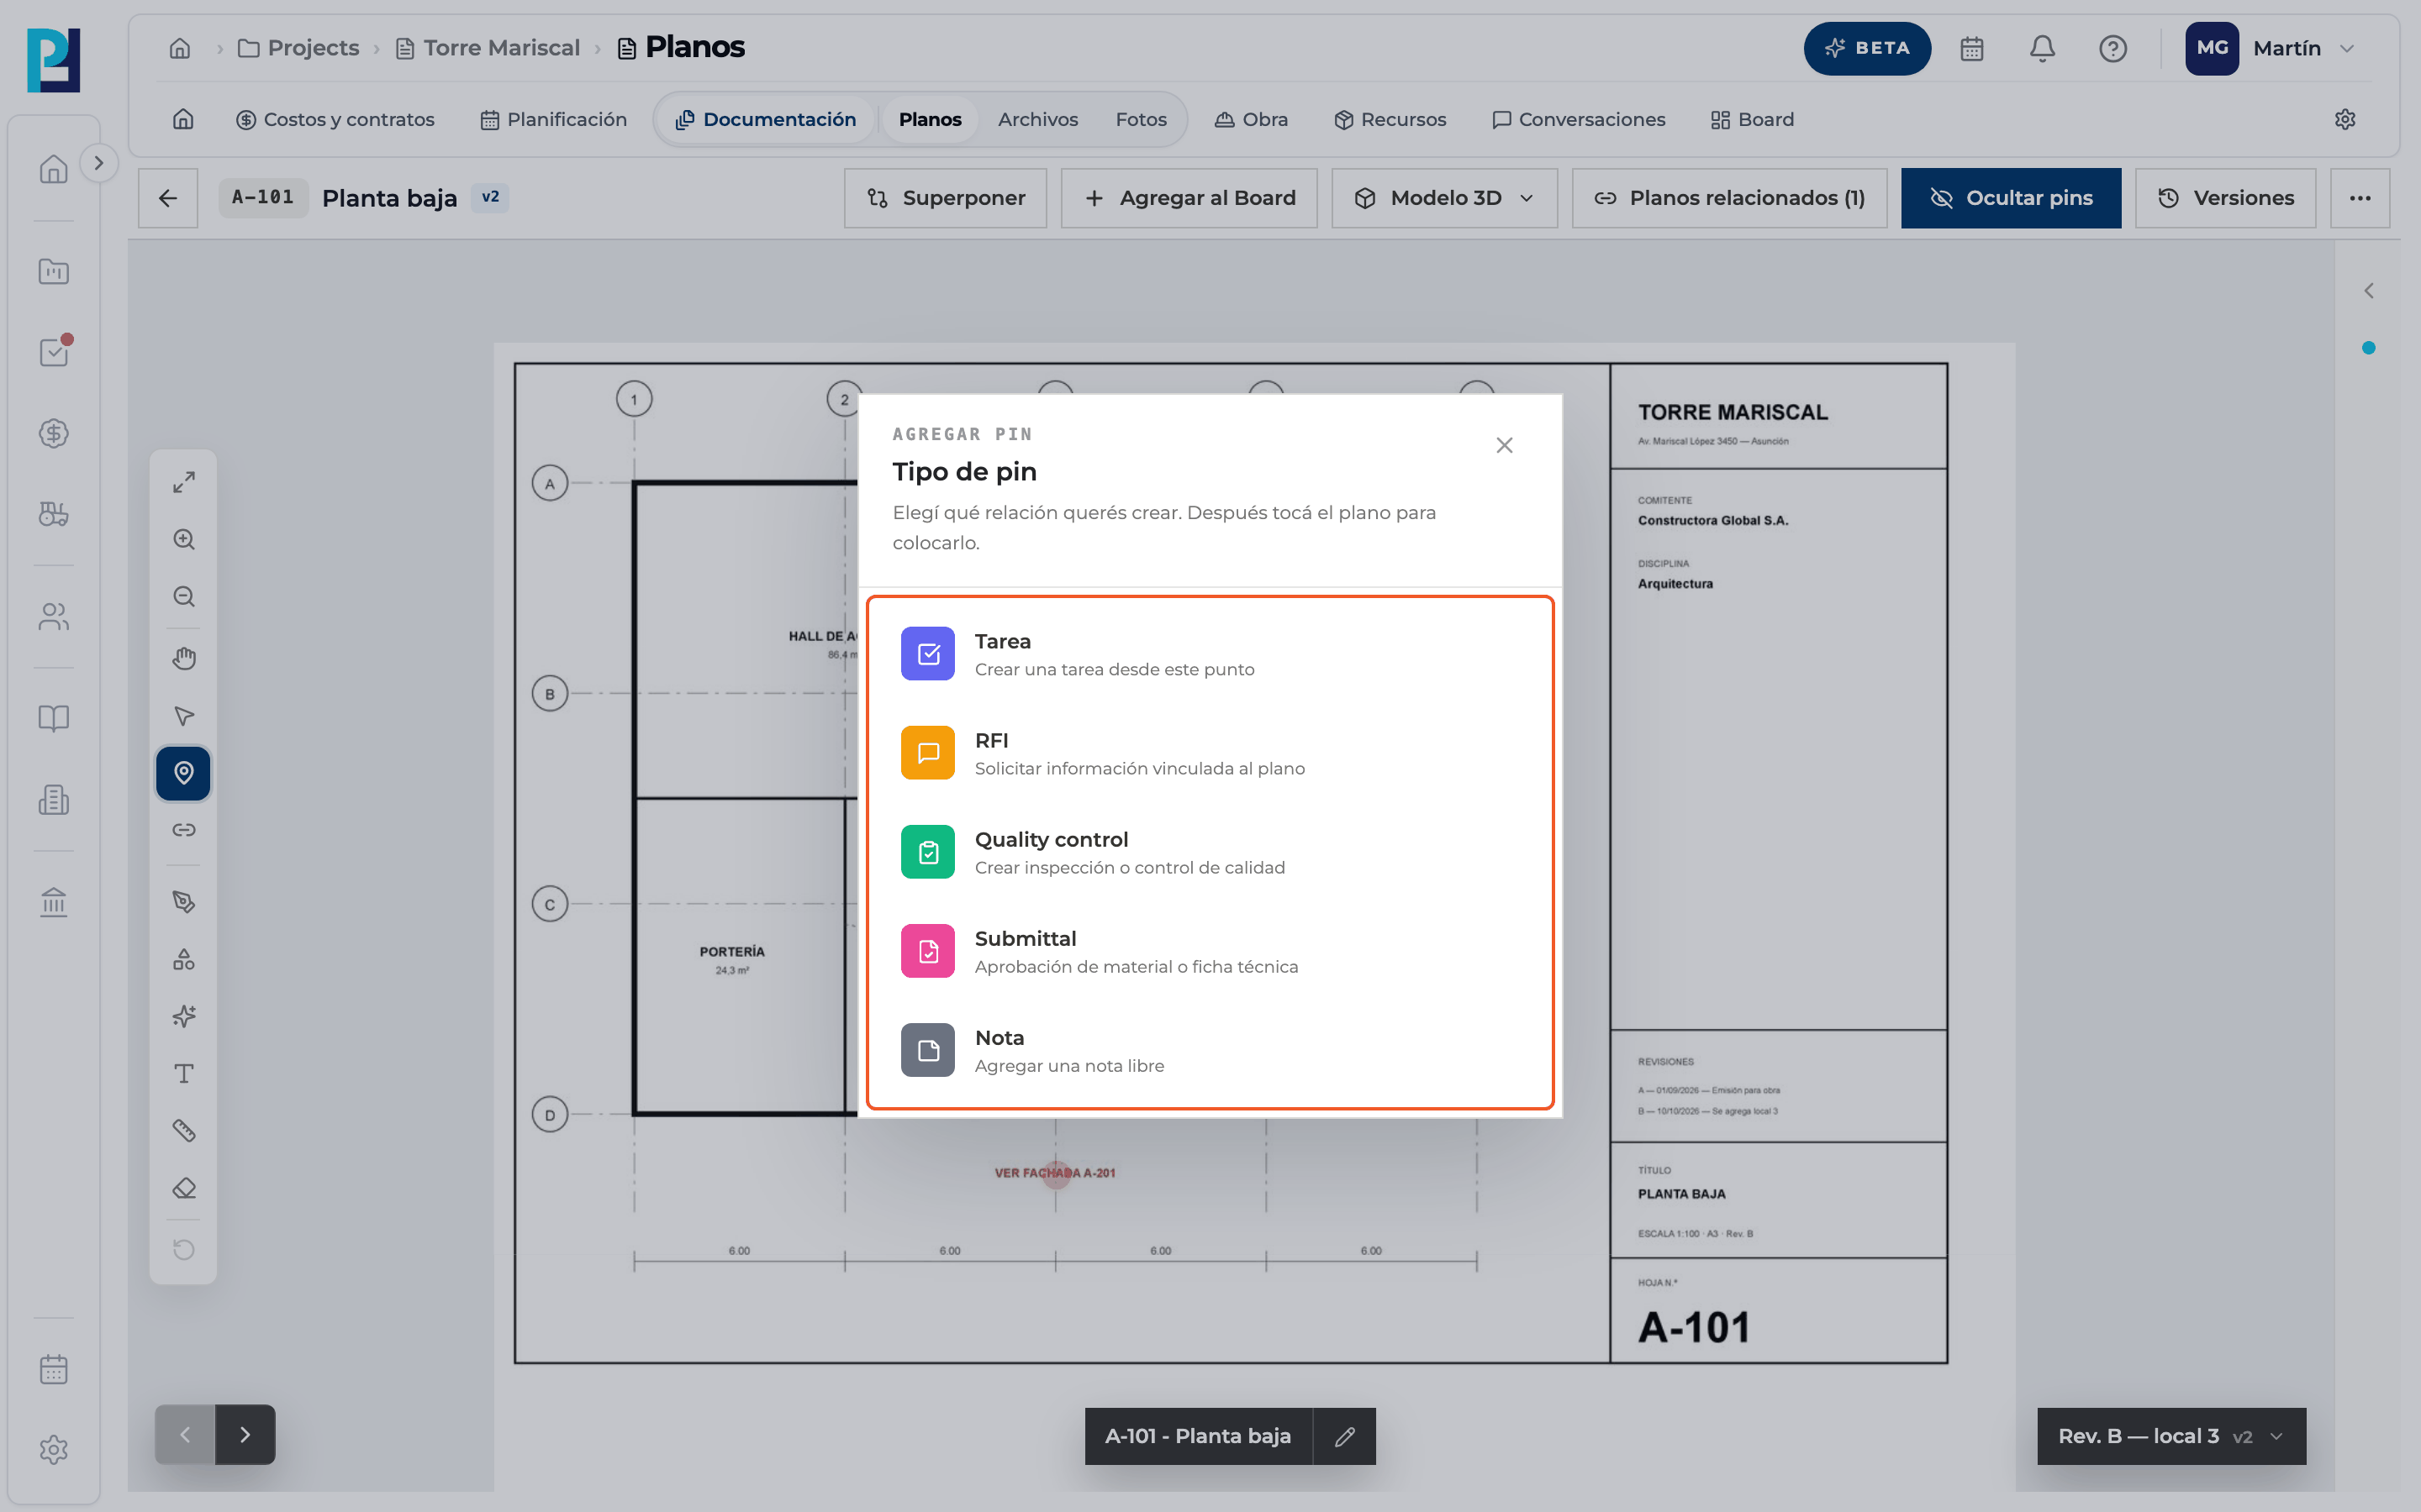
Task: Open Planos relacionados (1)
Action: [1730, 198]
